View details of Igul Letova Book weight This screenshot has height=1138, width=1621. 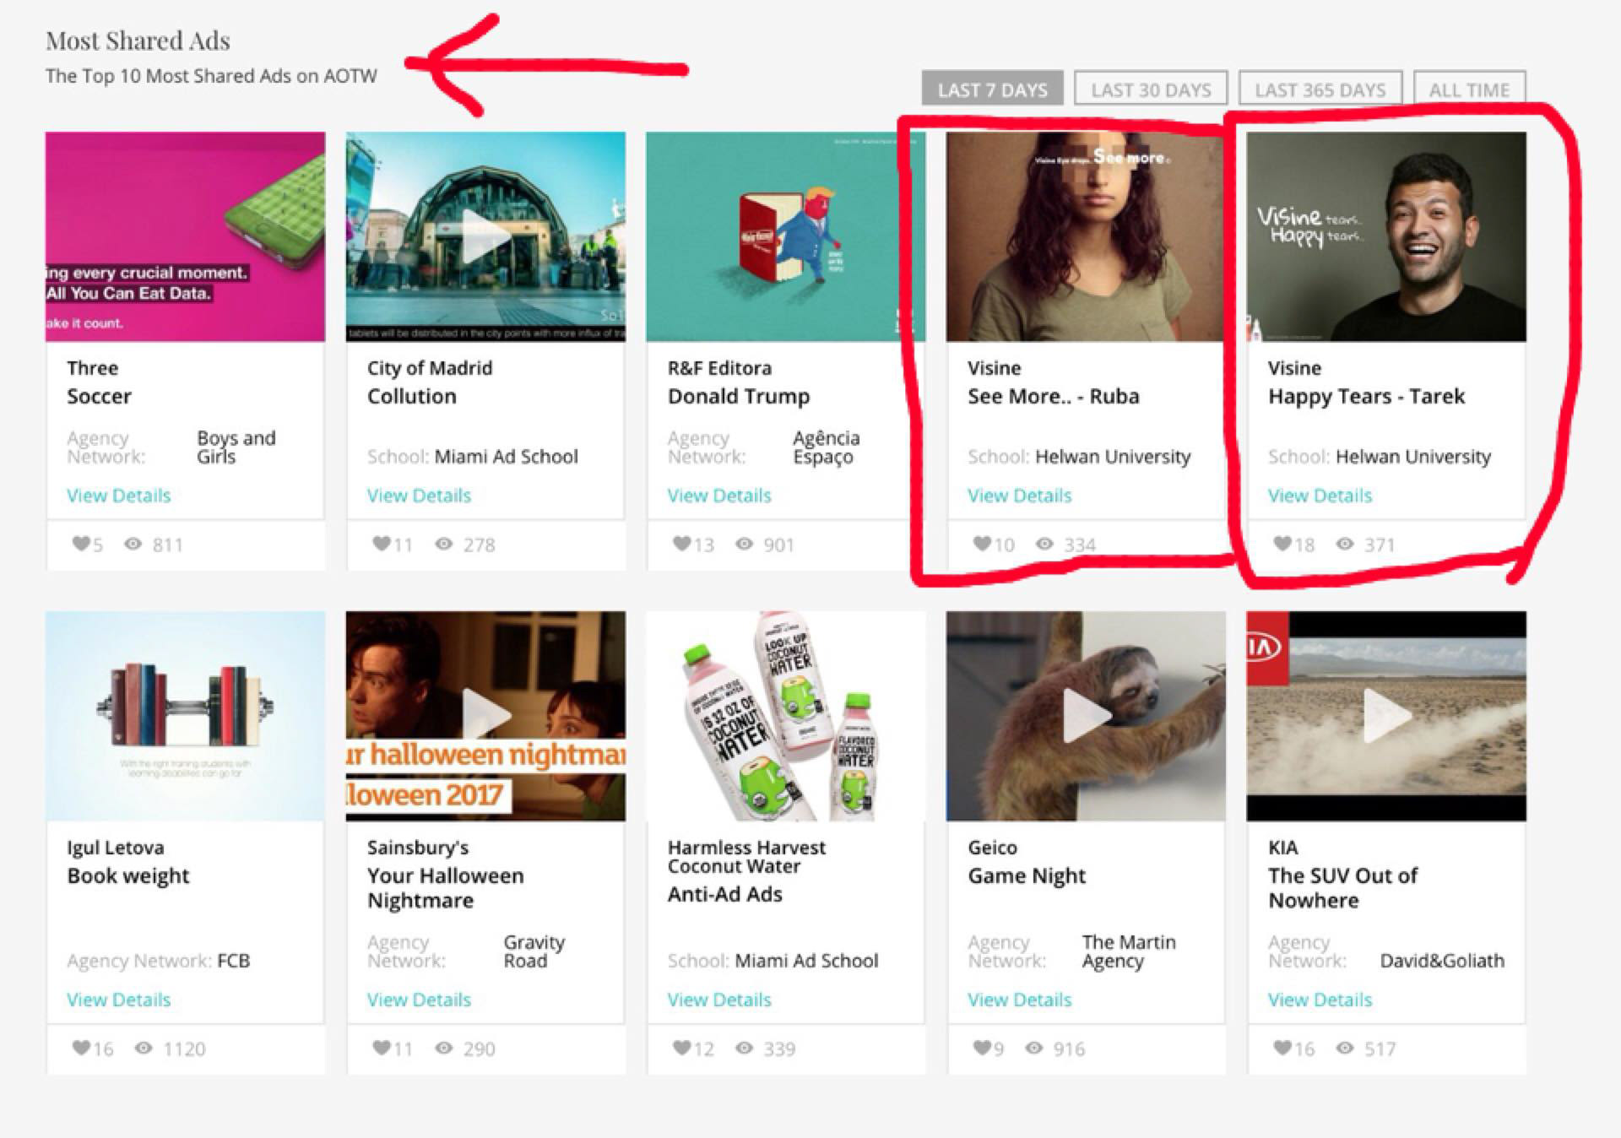(118, 1000)
